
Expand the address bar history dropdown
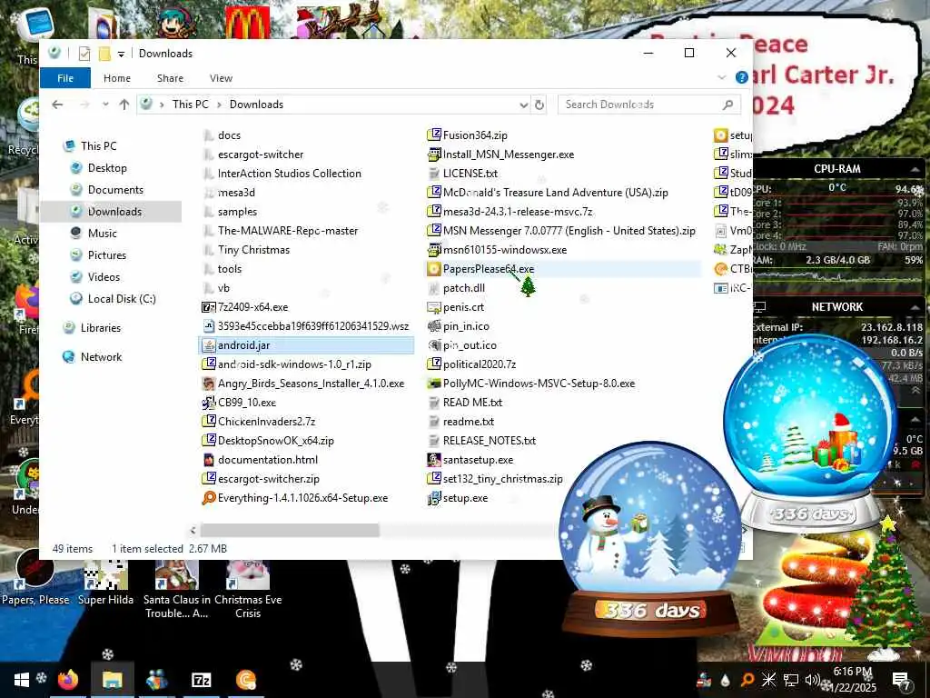[524, 105]
